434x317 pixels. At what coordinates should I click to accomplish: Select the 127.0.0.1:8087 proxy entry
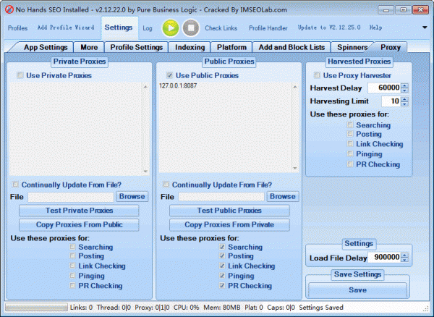[x=178, y=86]
